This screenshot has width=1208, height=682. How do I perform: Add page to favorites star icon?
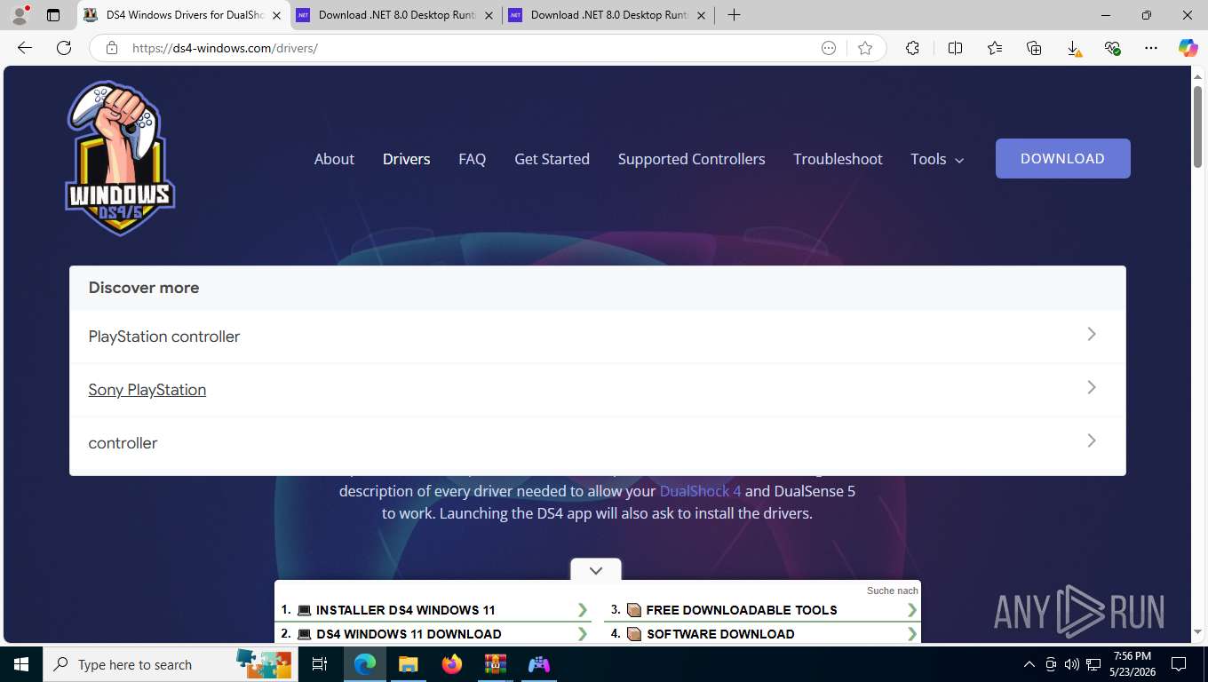[865, 48]
